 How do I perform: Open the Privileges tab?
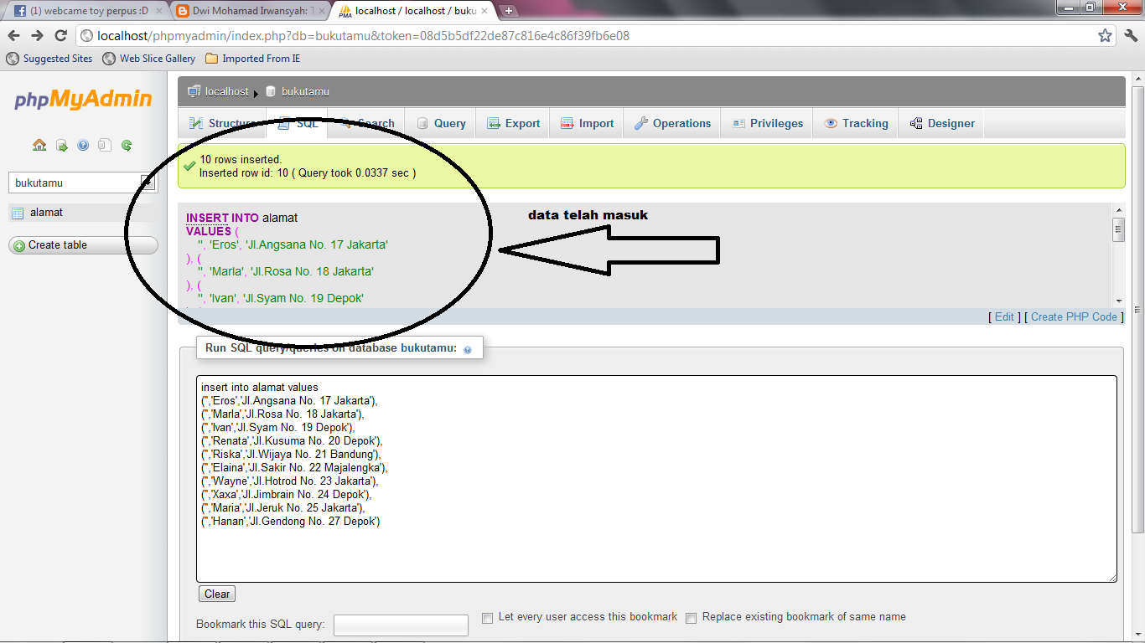click(768, 123)
